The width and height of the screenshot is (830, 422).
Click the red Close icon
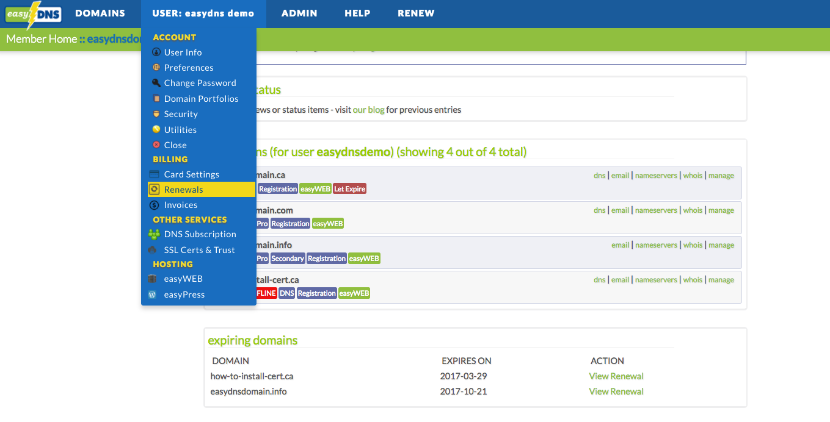[x=156, y=145]
